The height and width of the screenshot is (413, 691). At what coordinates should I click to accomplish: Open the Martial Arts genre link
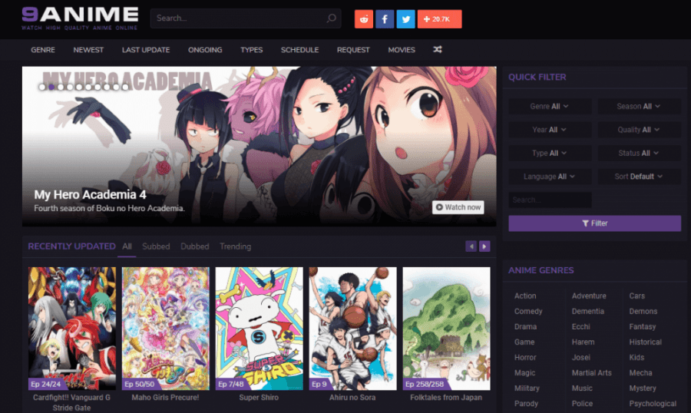591,373
